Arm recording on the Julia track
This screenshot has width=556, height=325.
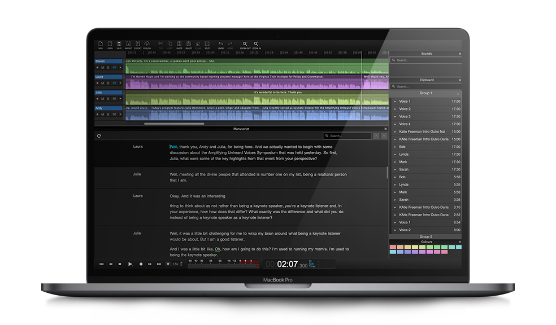pyautogui.click(x=97, y=99)
